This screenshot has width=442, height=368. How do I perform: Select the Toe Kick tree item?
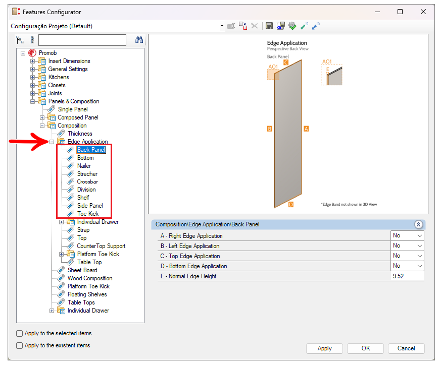88,214
